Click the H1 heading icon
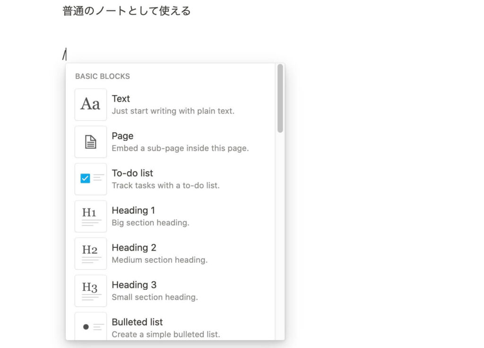Image resolution: width=484 pixels, height=348 pixels. tap(90, 216)
